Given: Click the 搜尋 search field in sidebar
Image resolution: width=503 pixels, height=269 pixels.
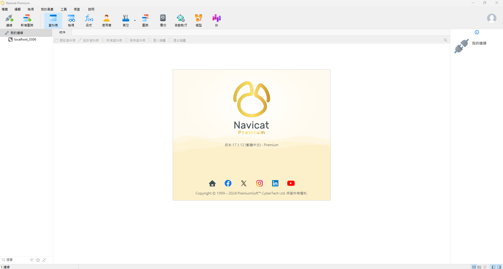Looking at the screenshot, I should point(14,260).
